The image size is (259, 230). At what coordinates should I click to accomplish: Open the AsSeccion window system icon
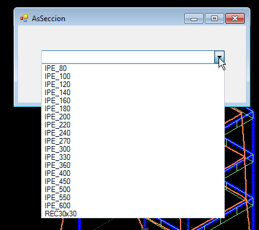tap(24, 19)
